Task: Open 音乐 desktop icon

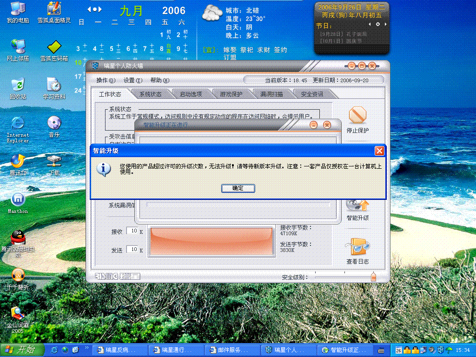Action: point(54,127)
